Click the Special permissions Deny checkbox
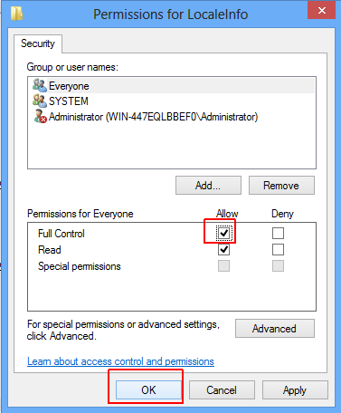This screenshot has height=413, width=341. (x=278, y=266)
